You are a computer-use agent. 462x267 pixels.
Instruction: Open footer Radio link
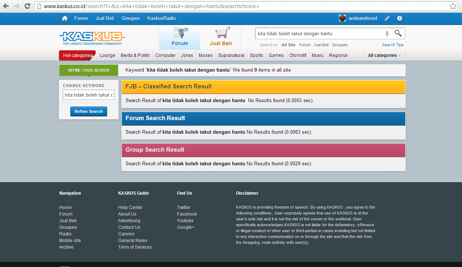(66, 234)
